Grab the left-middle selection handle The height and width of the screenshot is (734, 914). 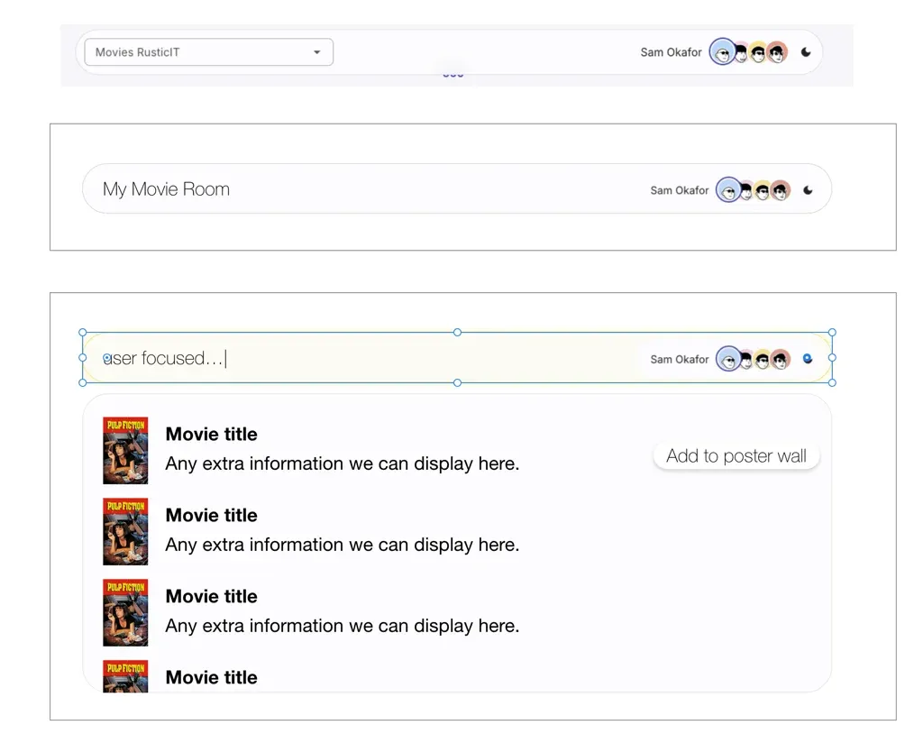83,357
